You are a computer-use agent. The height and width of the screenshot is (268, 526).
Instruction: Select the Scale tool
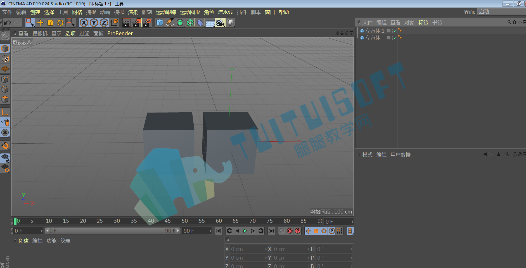pyautogui.click(x=50, y=23)
